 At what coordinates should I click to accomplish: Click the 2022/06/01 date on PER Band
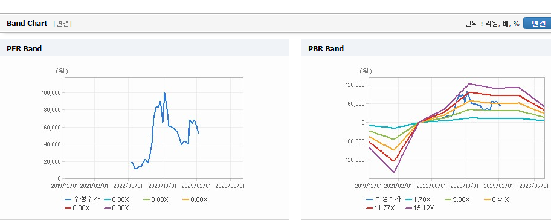(128, 186)
